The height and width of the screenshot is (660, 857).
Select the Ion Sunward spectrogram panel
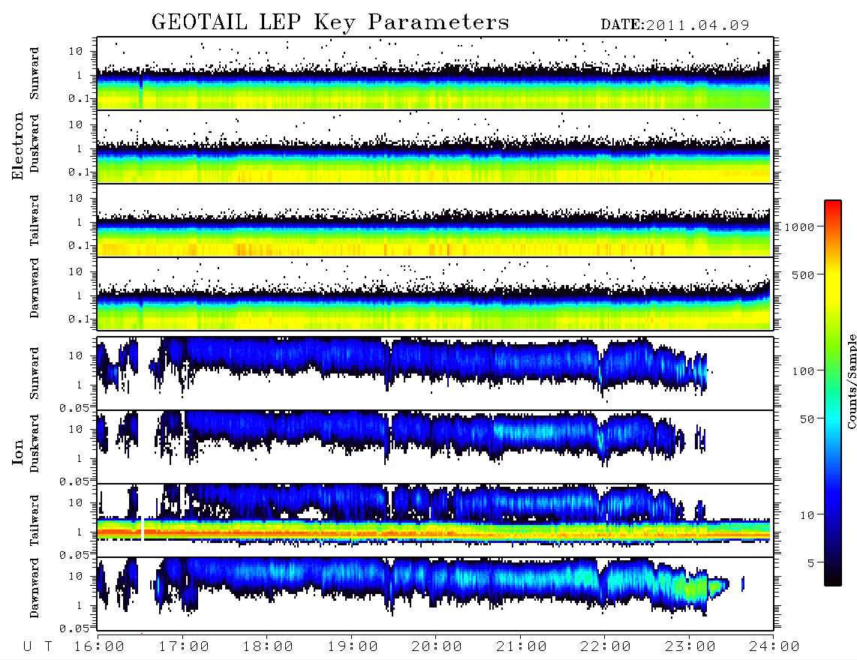click(x=435, y=373)
